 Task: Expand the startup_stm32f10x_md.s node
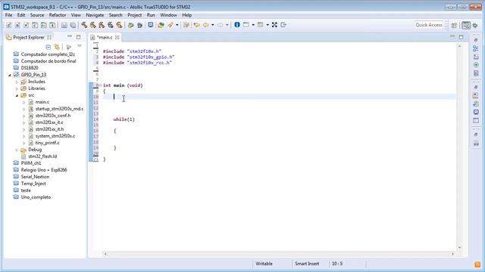click(x=24, y=109)
